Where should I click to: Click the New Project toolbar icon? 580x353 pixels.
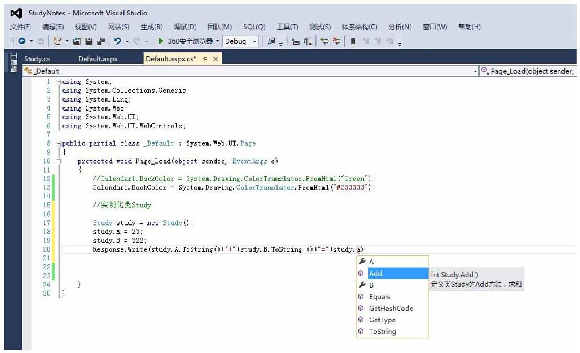pos(57,41)
